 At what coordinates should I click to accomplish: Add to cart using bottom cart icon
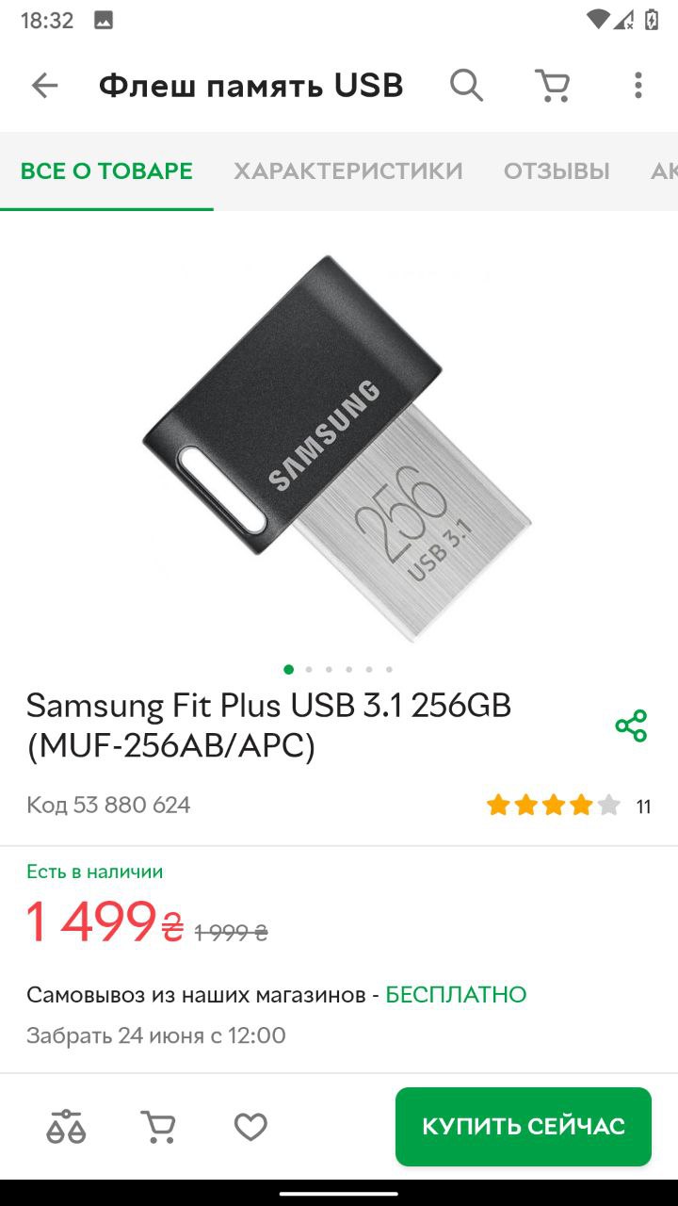157,1126
